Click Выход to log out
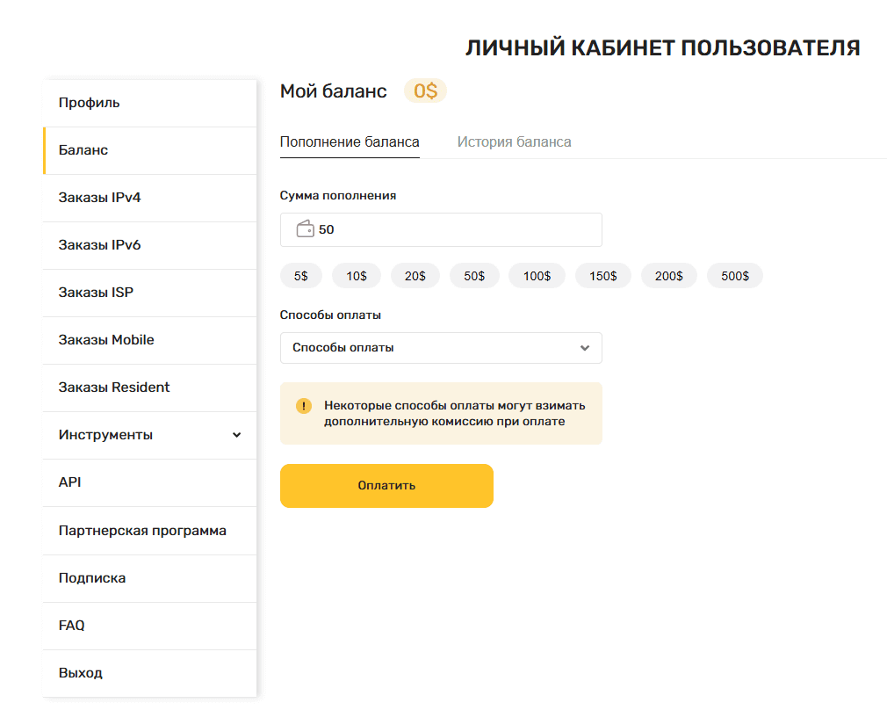The image size is (887, 710). (x=150, y=673)
